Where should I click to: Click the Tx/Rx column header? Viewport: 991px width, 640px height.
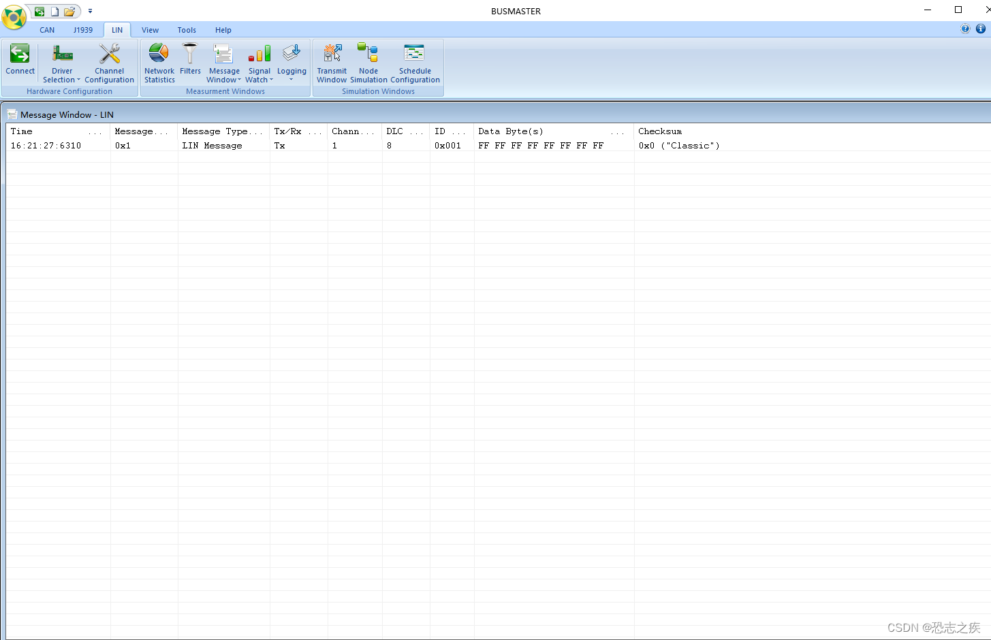coord(298,131)
